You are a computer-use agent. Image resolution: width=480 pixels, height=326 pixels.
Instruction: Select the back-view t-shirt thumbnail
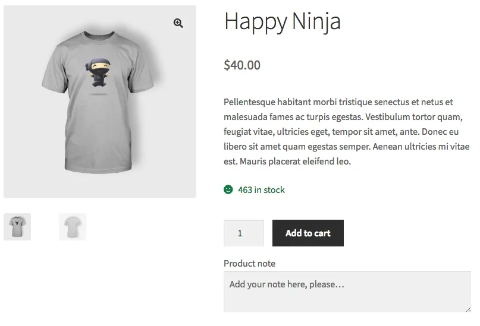73,227
